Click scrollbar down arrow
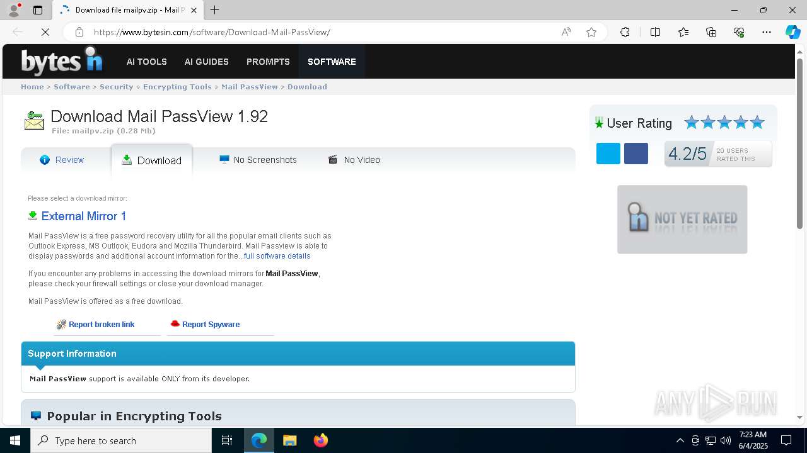 [800, 417]
